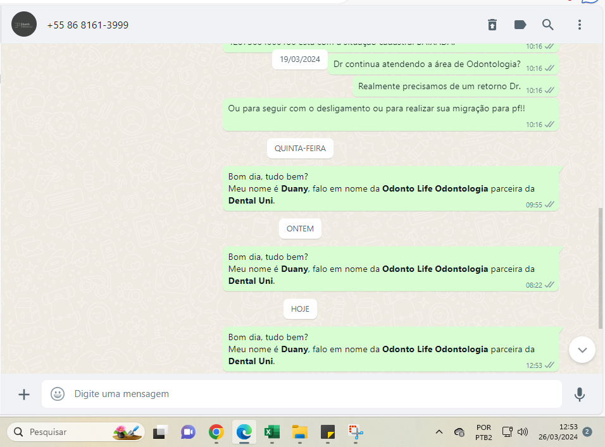Viewport: 605px width, 447px height.
Task: Open Task View on the taskbar
Action: [160, 432]
